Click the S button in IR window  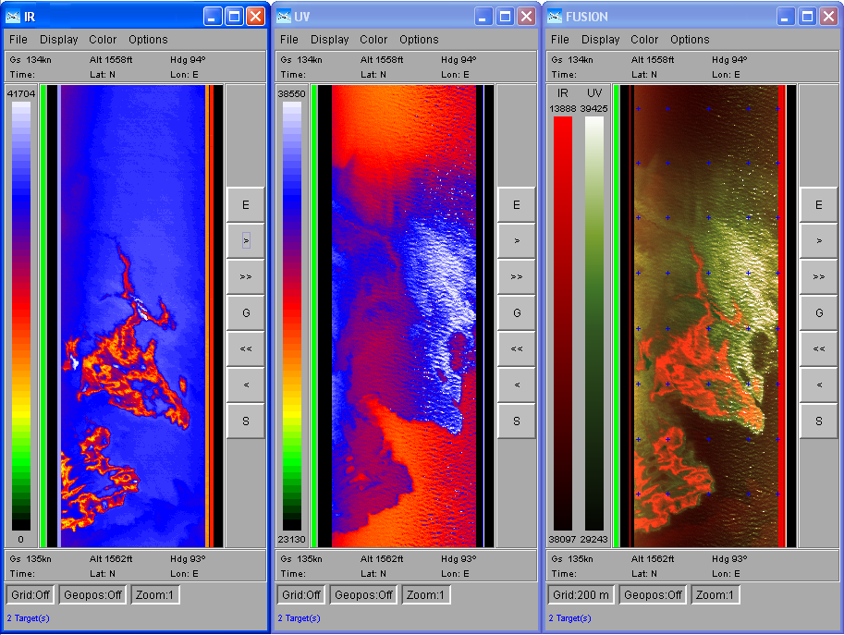tap(246, 421)
